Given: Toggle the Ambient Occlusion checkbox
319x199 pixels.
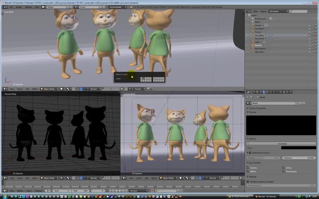Looking at the screenshot, I should click(x=250, y=153).
